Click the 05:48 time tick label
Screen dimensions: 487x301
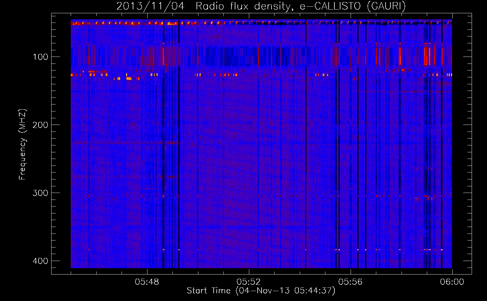[147, 282]
